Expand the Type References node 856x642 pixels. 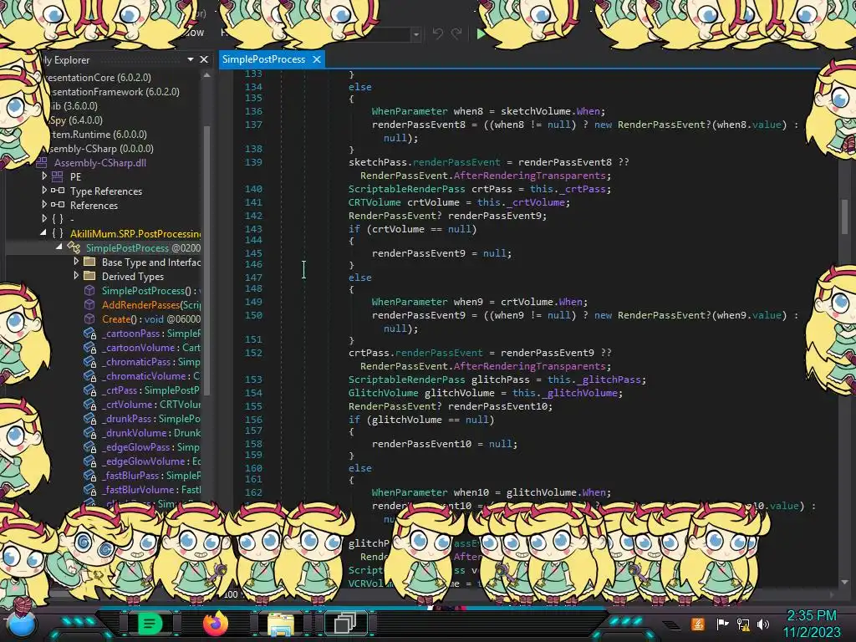click(44, 191)
